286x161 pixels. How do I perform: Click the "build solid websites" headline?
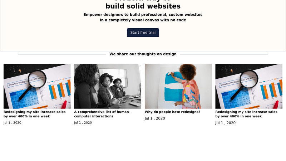coord(143,6)
